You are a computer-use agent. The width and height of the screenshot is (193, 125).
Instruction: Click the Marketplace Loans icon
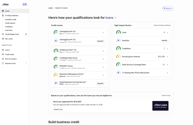click(3, 50)
